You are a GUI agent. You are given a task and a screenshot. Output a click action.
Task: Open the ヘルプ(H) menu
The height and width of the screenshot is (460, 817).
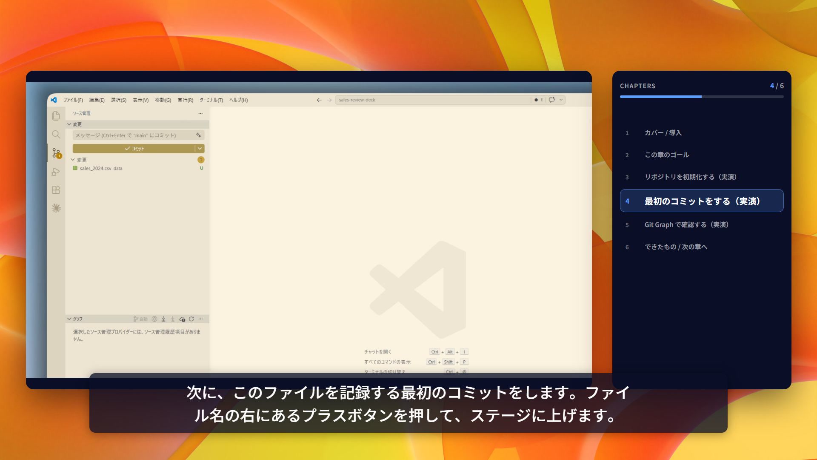(238, 100)
